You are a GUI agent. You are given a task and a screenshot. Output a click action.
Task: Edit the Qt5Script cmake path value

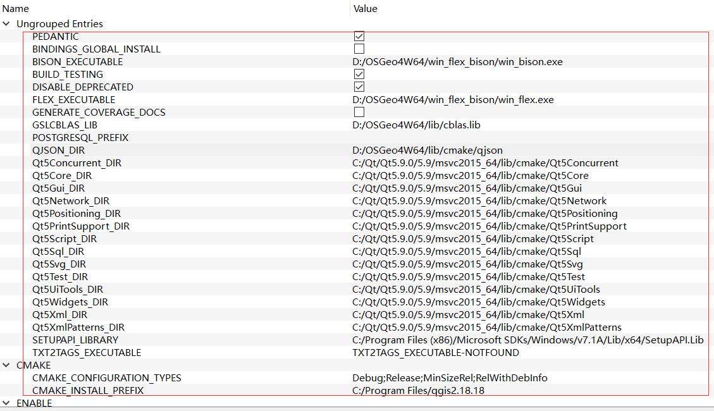click(x=473, y=239)
